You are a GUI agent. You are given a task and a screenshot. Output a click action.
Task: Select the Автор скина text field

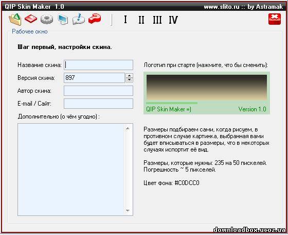(98, 91)
